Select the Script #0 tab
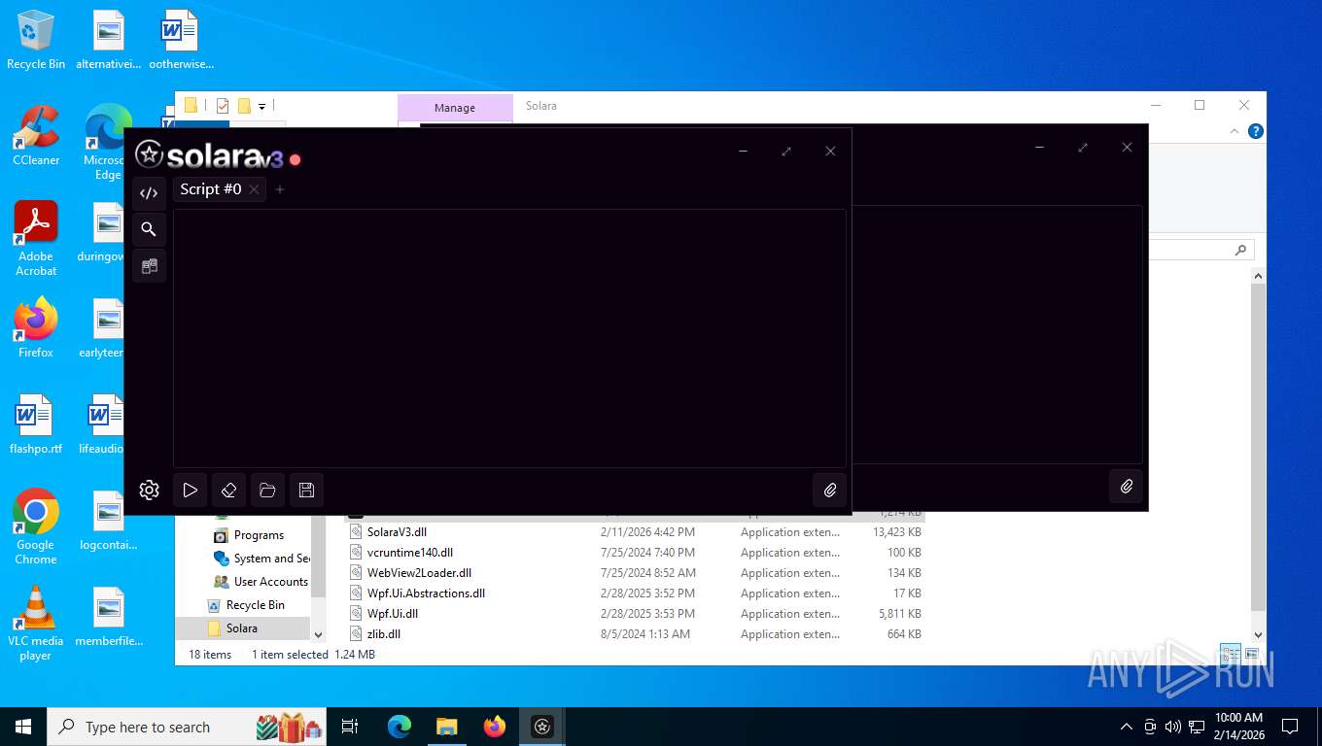Image resolution: width=1322 pixels, height=746 pixels. click(x=210, y=189)
